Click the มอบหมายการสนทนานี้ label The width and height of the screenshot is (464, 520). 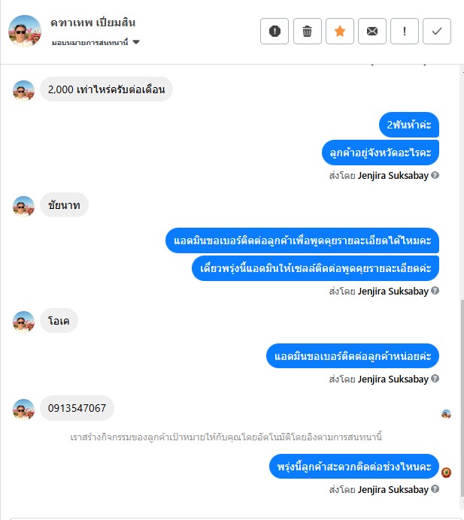(x=89, y=42)
